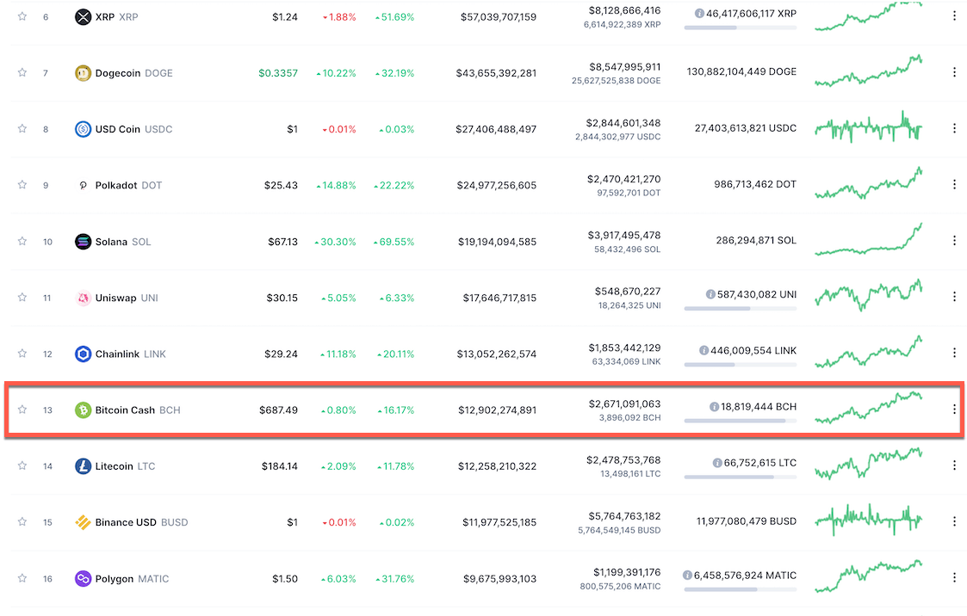Viewport: 967px width, 616px height.
Task: Click the Polygon MATIC logo icon
Action: click(83, 579)
